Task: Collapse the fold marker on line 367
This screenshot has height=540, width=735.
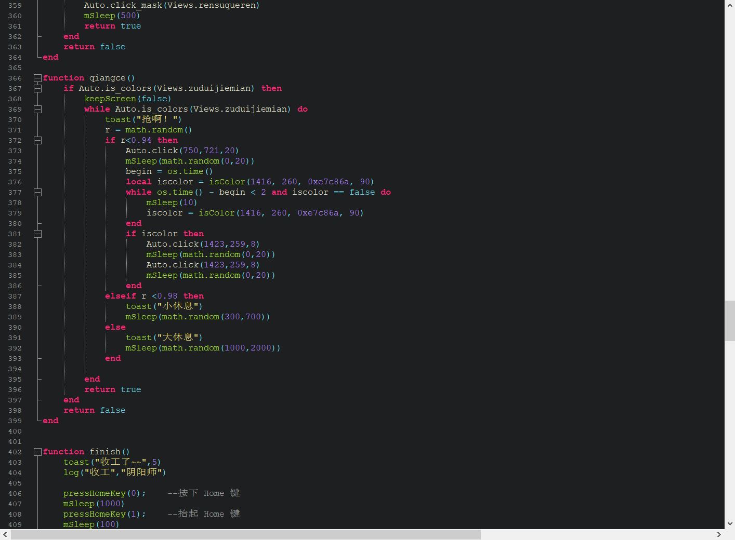Action: (37, 88)
